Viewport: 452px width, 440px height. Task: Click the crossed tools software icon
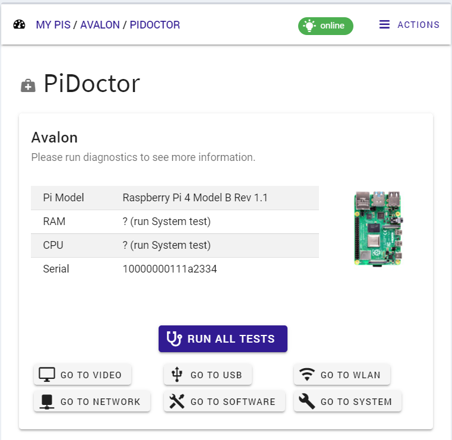pos(177,401)
